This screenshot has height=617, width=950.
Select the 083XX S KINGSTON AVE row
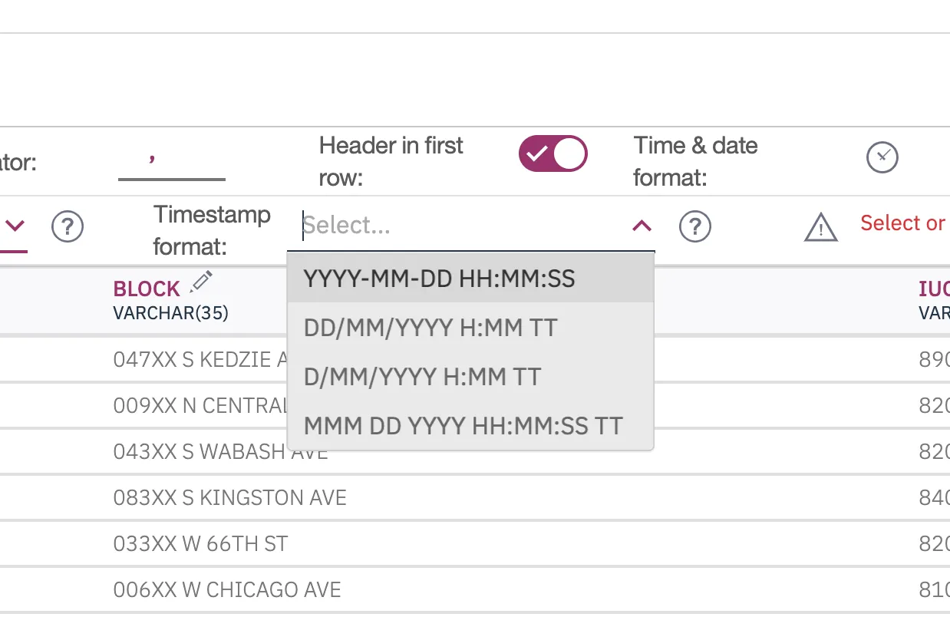point(230,498)
